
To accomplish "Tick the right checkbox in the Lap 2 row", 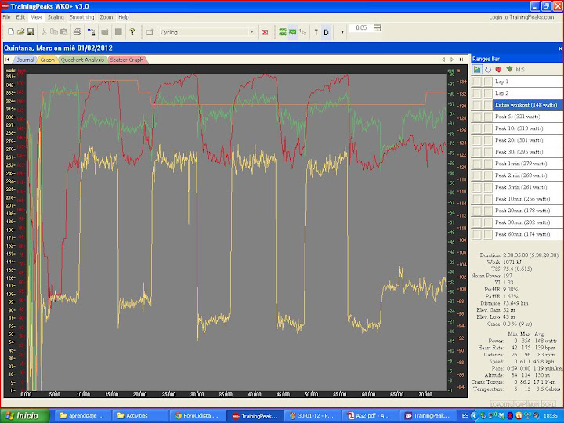I will pos(488,93).
